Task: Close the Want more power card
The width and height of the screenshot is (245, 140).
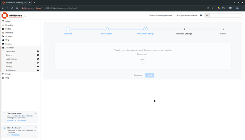Action: click(x=36, y=113)
